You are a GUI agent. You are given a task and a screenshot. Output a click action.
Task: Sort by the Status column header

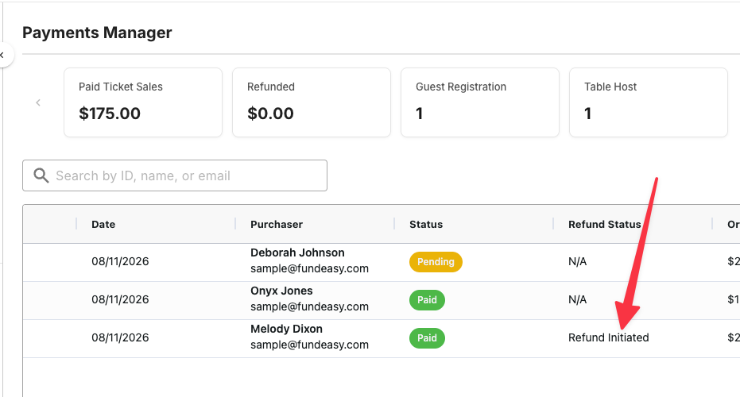click(426, 225)
